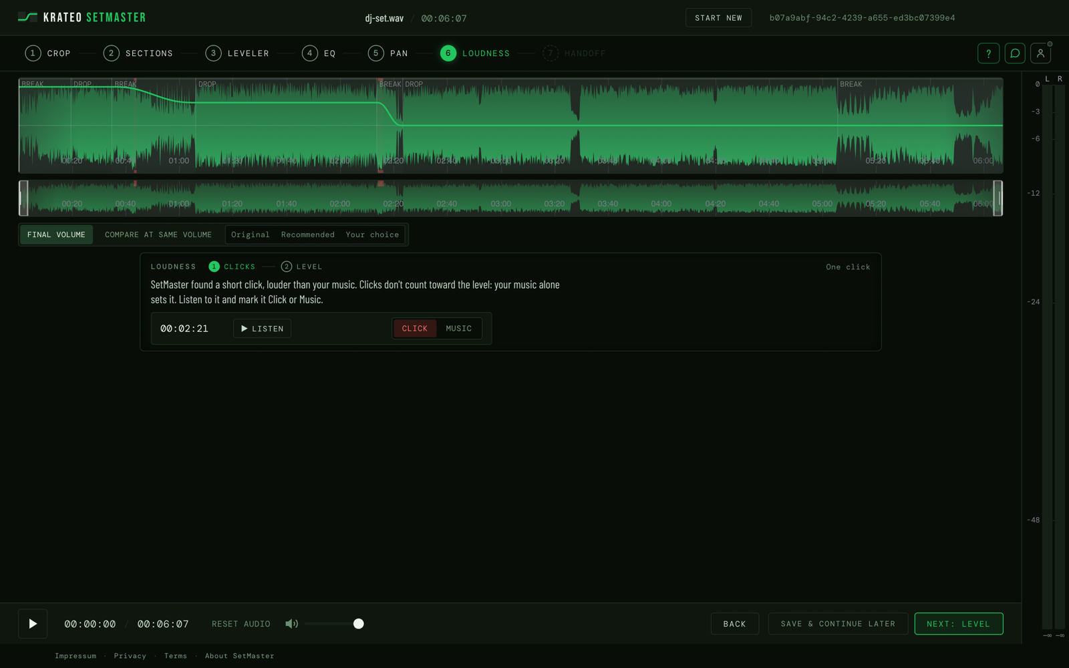Choose Recommended comparison option
Viewport: 1069px width, 668px height.
pos(308,234)
